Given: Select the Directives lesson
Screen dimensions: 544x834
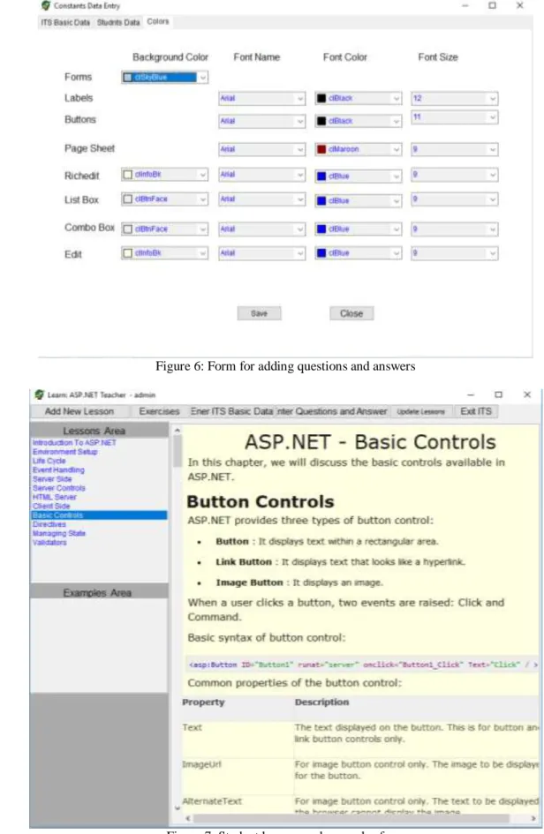Looking at the screenshot, I should point(49,524).
